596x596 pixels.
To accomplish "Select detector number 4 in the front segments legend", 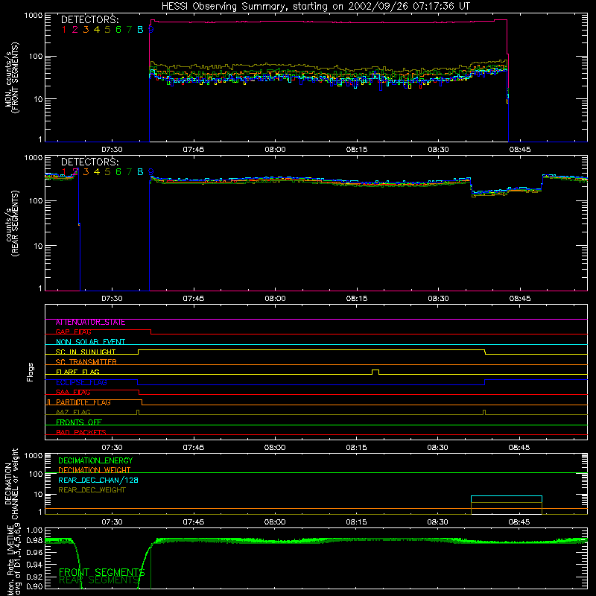I will tap(97, 30).
